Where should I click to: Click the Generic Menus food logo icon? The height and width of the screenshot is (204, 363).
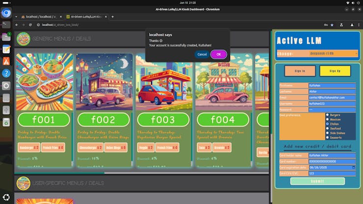tap(23, 39)
